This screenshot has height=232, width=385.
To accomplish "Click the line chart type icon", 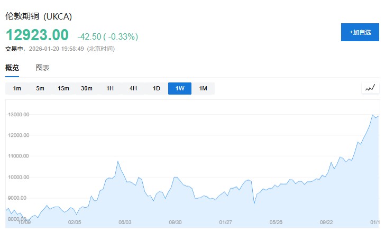I will click(370, 88).
